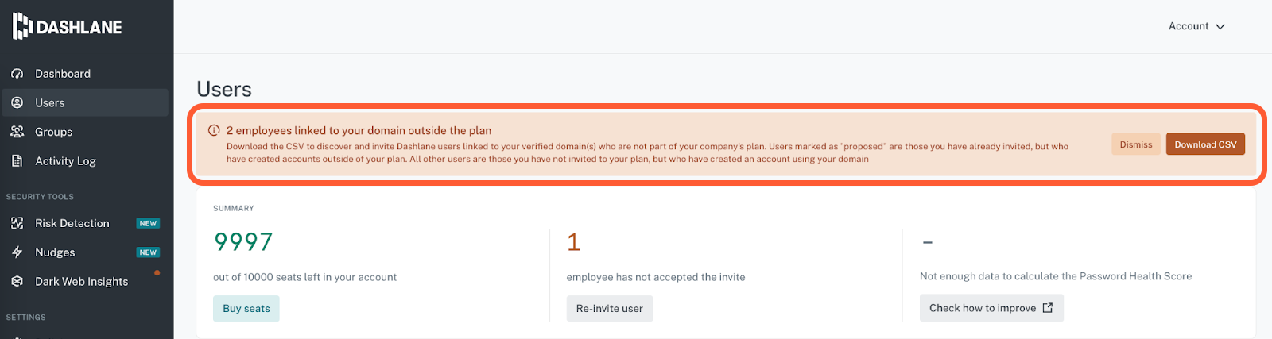1272x339 pixels.
Task: Dismiss the domain employees alert
Action: (x=1135, y=144)
